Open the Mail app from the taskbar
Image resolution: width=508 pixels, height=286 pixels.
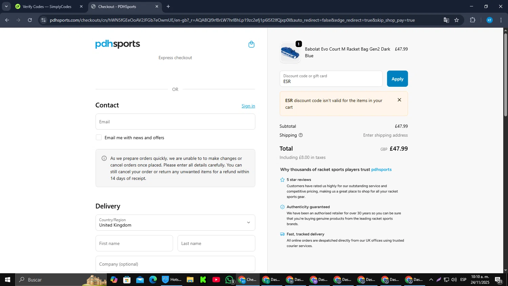coord(140,280)
